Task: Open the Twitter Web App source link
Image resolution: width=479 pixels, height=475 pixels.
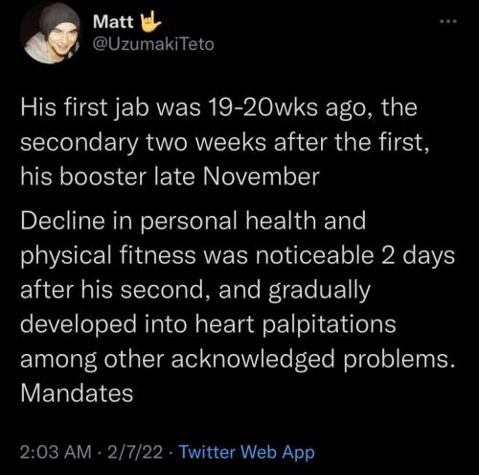Action: click(247, 452)
